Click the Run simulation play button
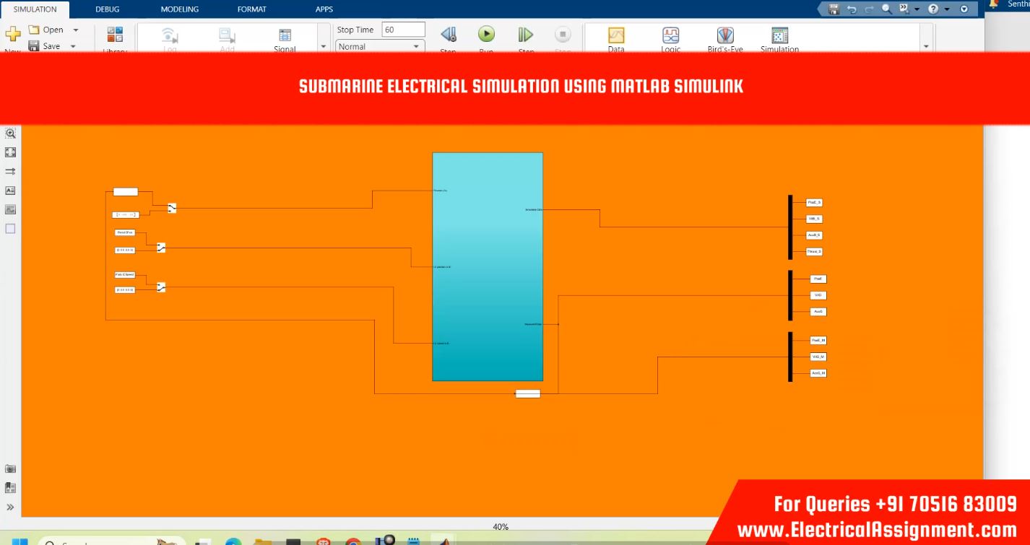 (x=486, y=34)
